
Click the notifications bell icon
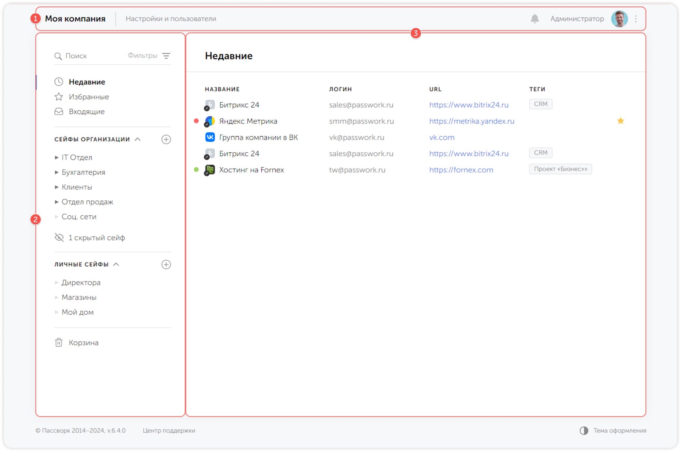[x=534, y=19]
